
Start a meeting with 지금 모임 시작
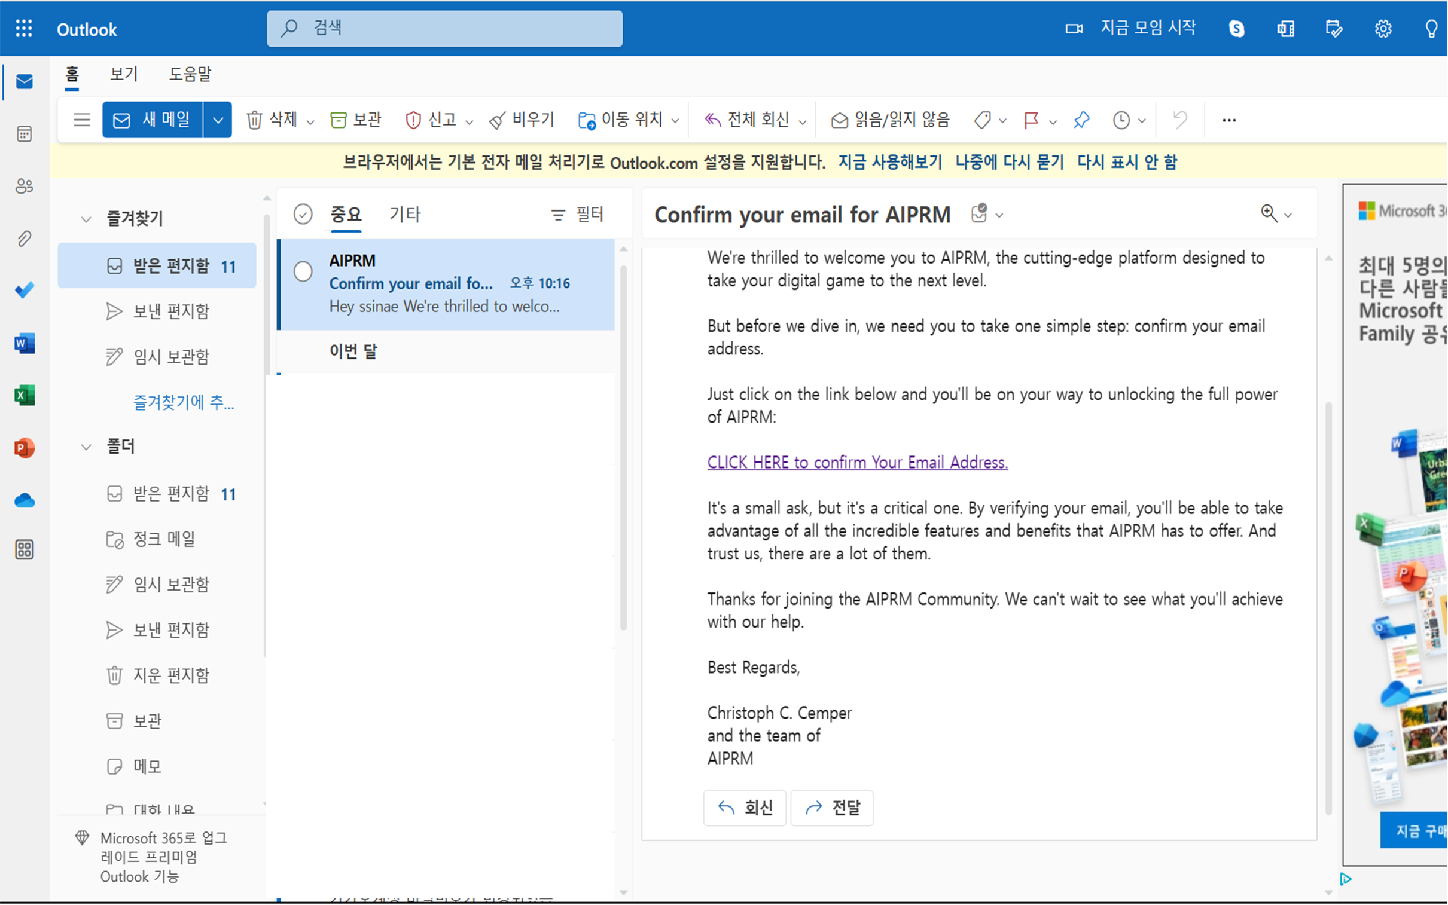1131,28
